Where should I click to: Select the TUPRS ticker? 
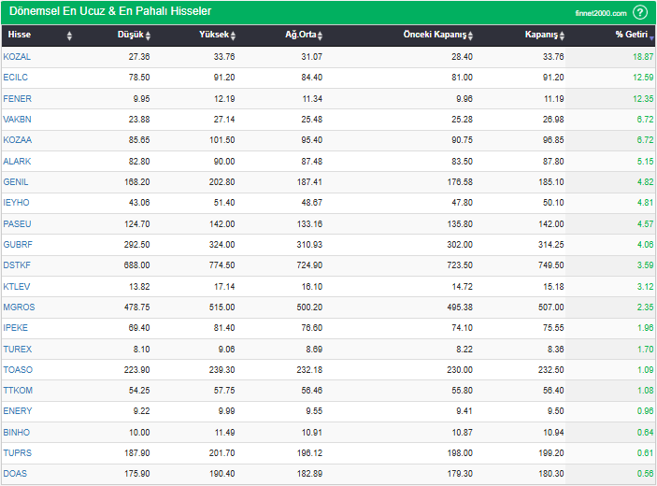click(x=18, y=453)
